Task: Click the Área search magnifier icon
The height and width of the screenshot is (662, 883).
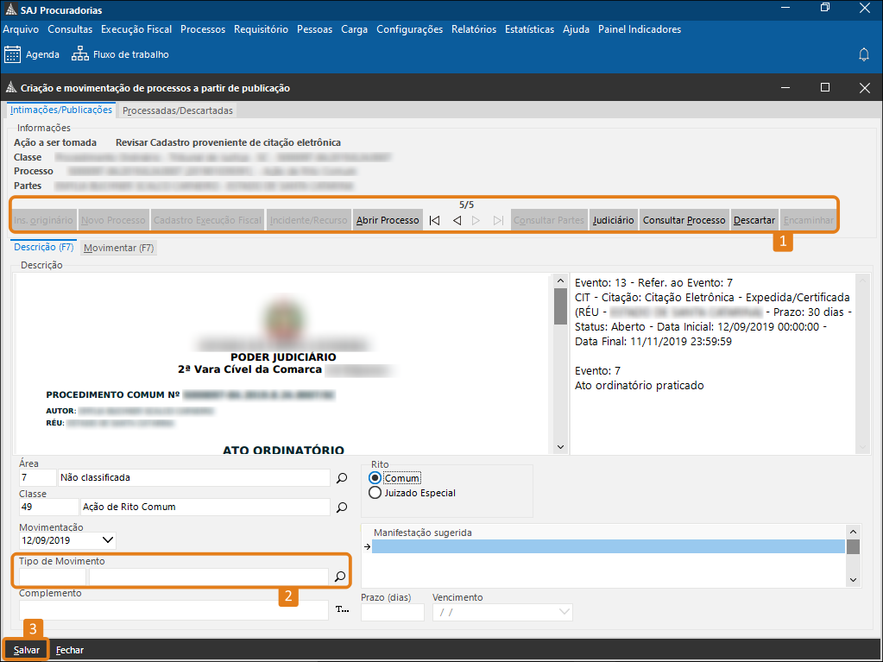Action: pyautogui.click(x=342, y=478)
